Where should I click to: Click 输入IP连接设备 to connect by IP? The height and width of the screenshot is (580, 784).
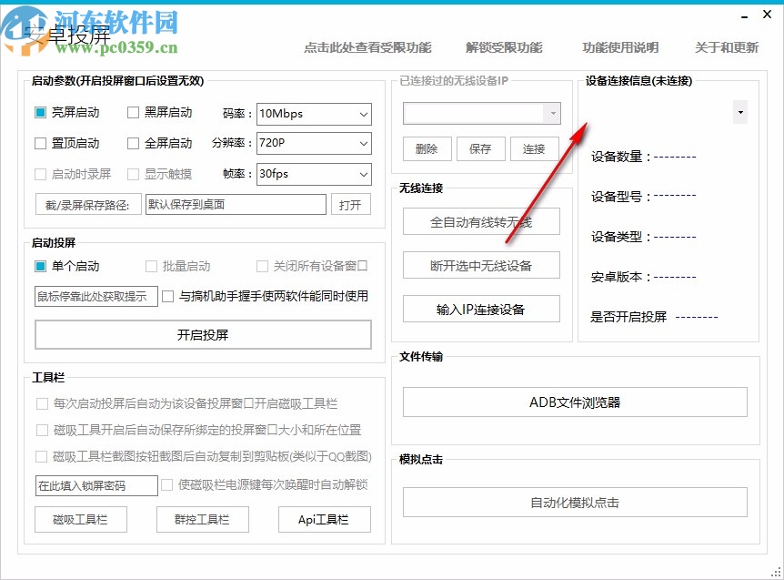point(481,309)
